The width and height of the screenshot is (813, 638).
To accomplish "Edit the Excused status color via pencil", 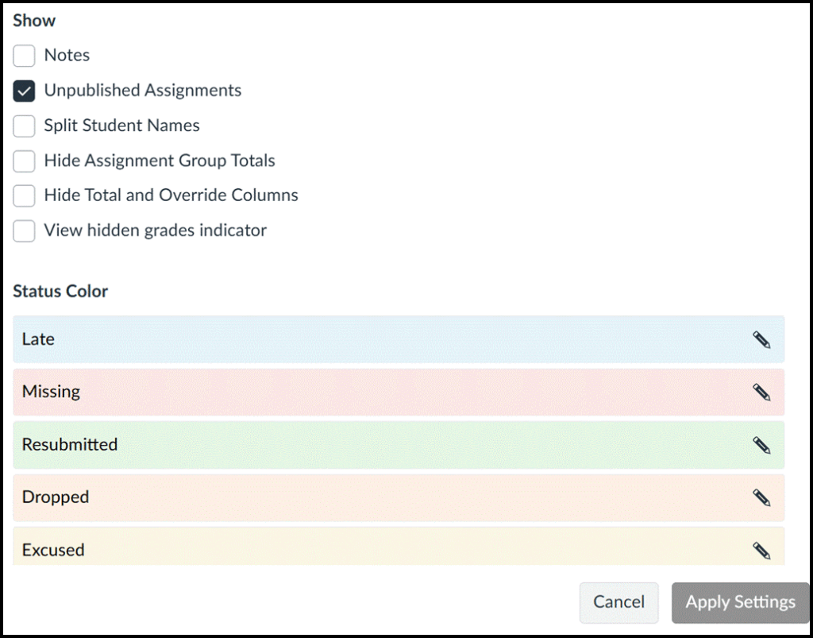I will click(x=761, y=550).
